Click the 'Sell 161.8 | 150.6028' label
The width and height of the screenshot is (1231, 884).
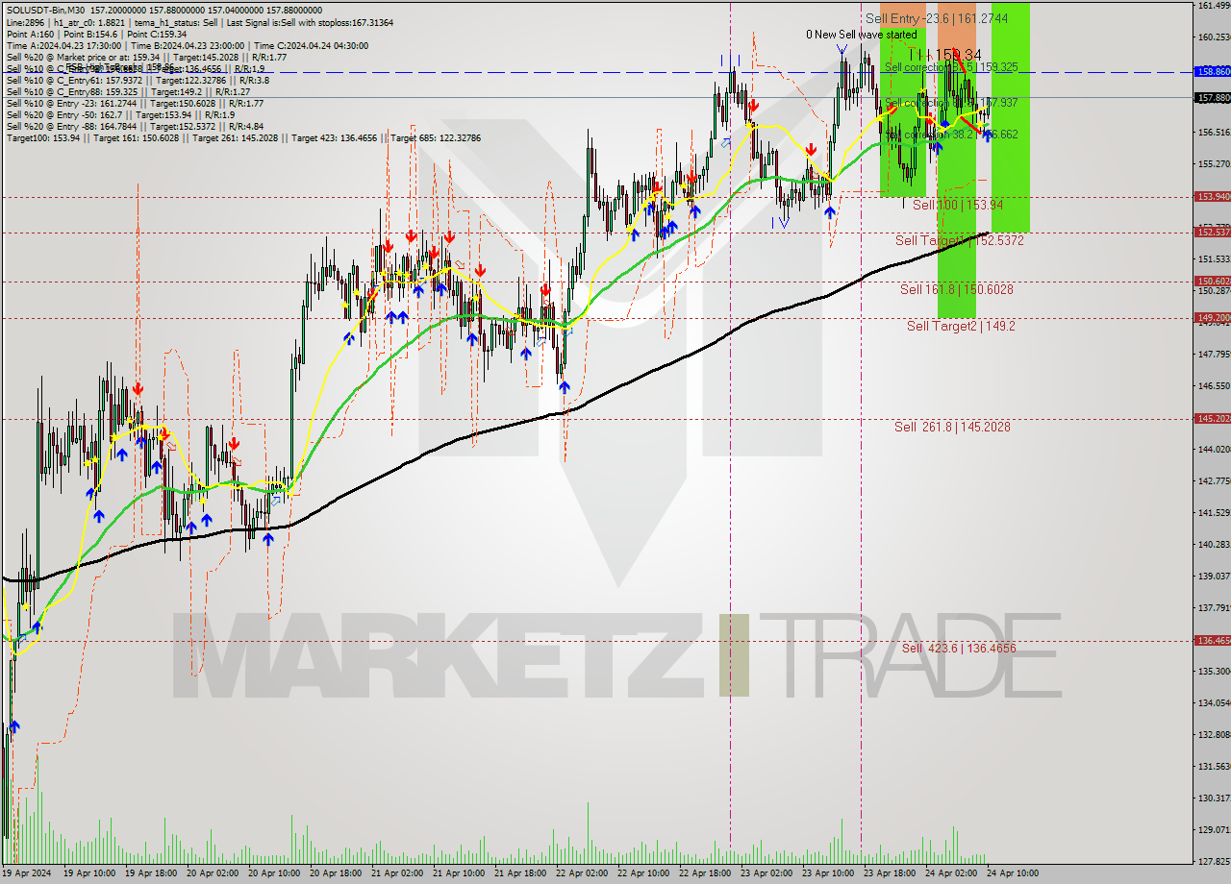(956, 289)
